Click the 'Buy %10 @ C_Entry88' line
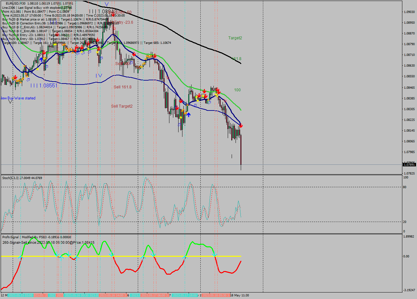This screenshot has width=417, height=299. point(50,31)
